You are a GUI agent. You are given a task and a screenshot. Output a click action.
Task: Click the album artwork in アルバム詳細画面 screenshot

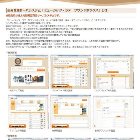pyautogui.click(x=41, y=106)
